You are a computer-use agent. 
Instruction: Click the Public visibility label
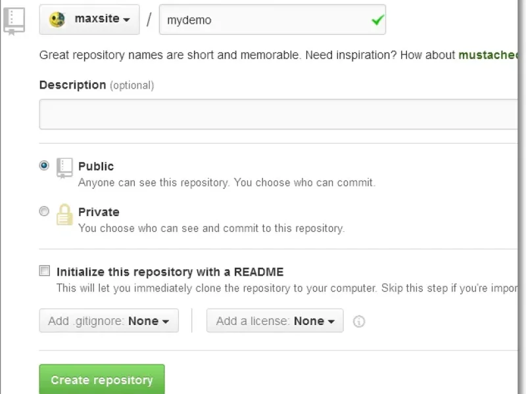click(96, 166)
